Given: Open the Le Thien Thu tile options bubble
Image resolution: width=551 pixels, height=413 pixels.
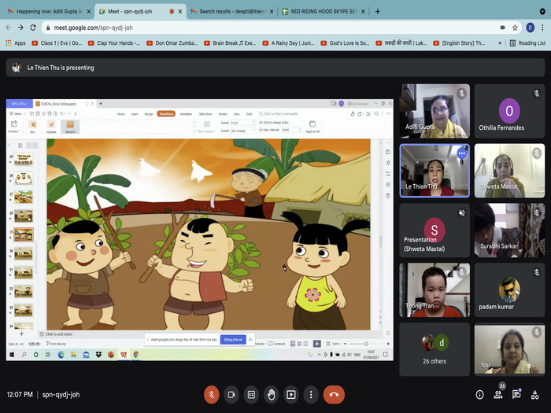Looking at the screenshot, I should (462, 153).
